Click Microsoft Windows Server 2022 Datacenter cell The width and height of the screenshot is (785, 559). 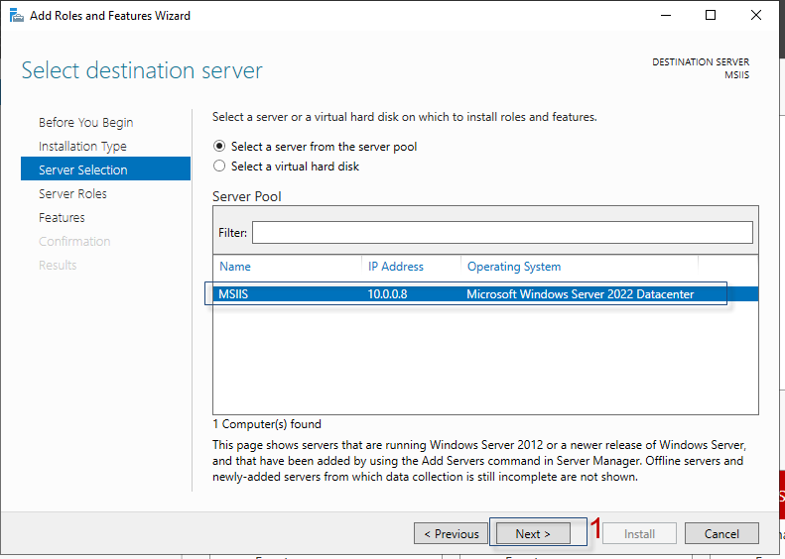[x=580, y=294]
